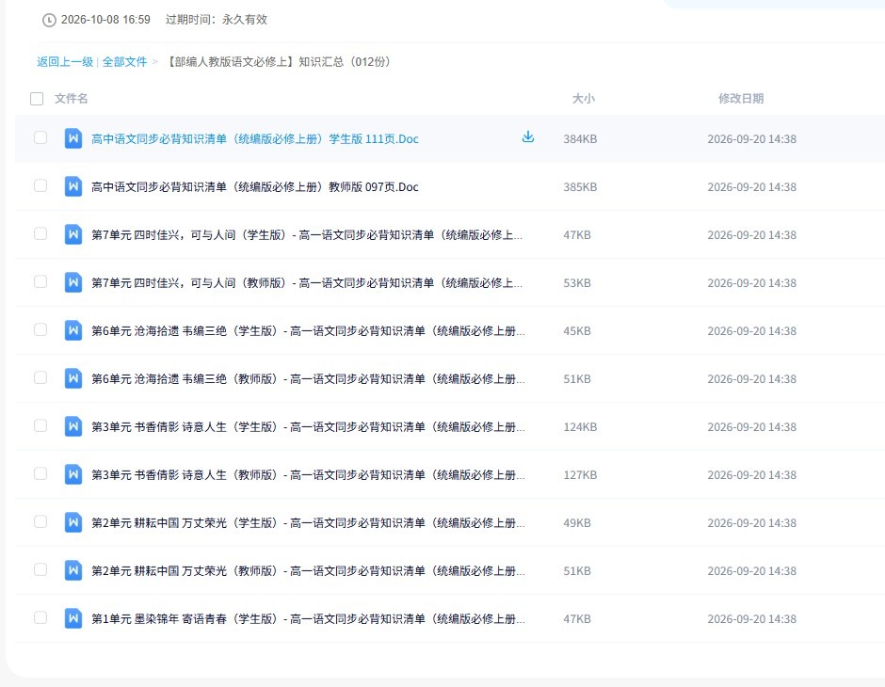The width and height of the screenshot is (885, 687).
Task: Open 第2单元 耕耘中国 (教师版) file
Action: tap(308, 570)
